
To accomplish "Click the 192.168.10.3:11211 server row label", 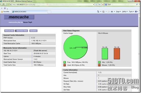I will click(10, 51).
